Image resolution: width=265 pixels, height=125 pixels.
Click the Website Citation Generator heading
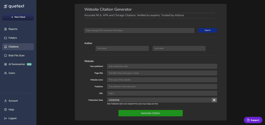108,9
